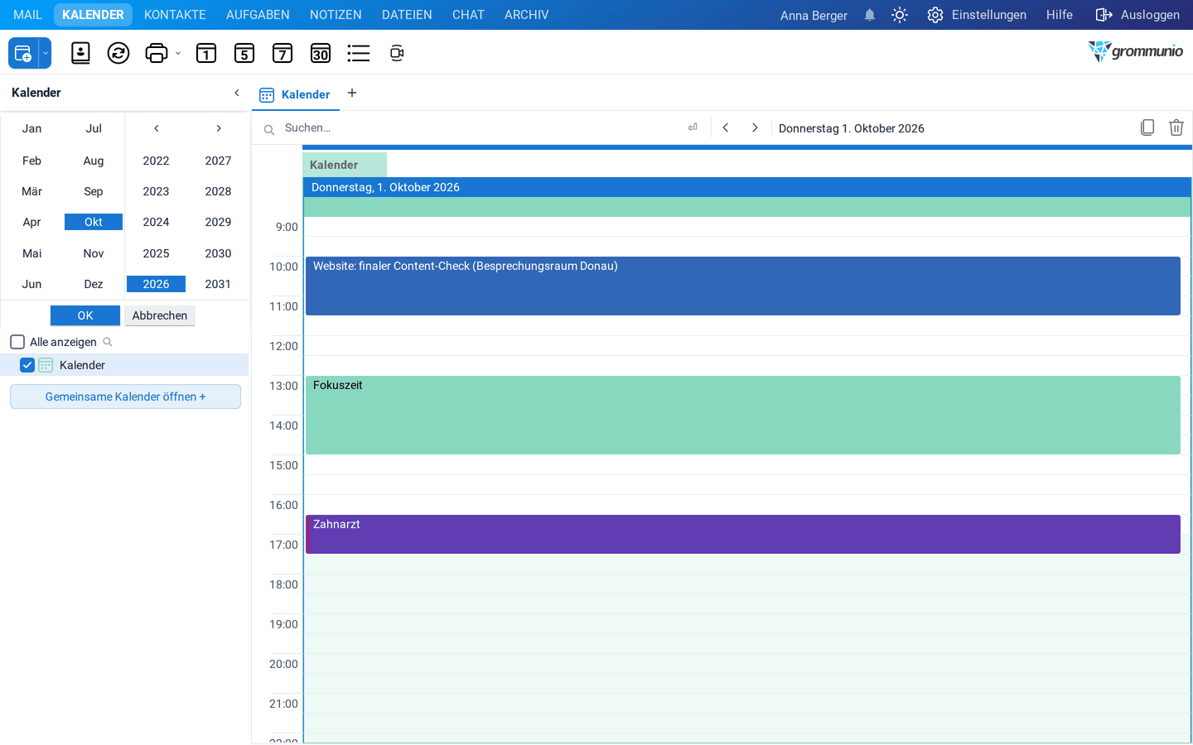Cancel the date picker with Abbrechen
Viewport: 1193px width, 745px height.
160,315
